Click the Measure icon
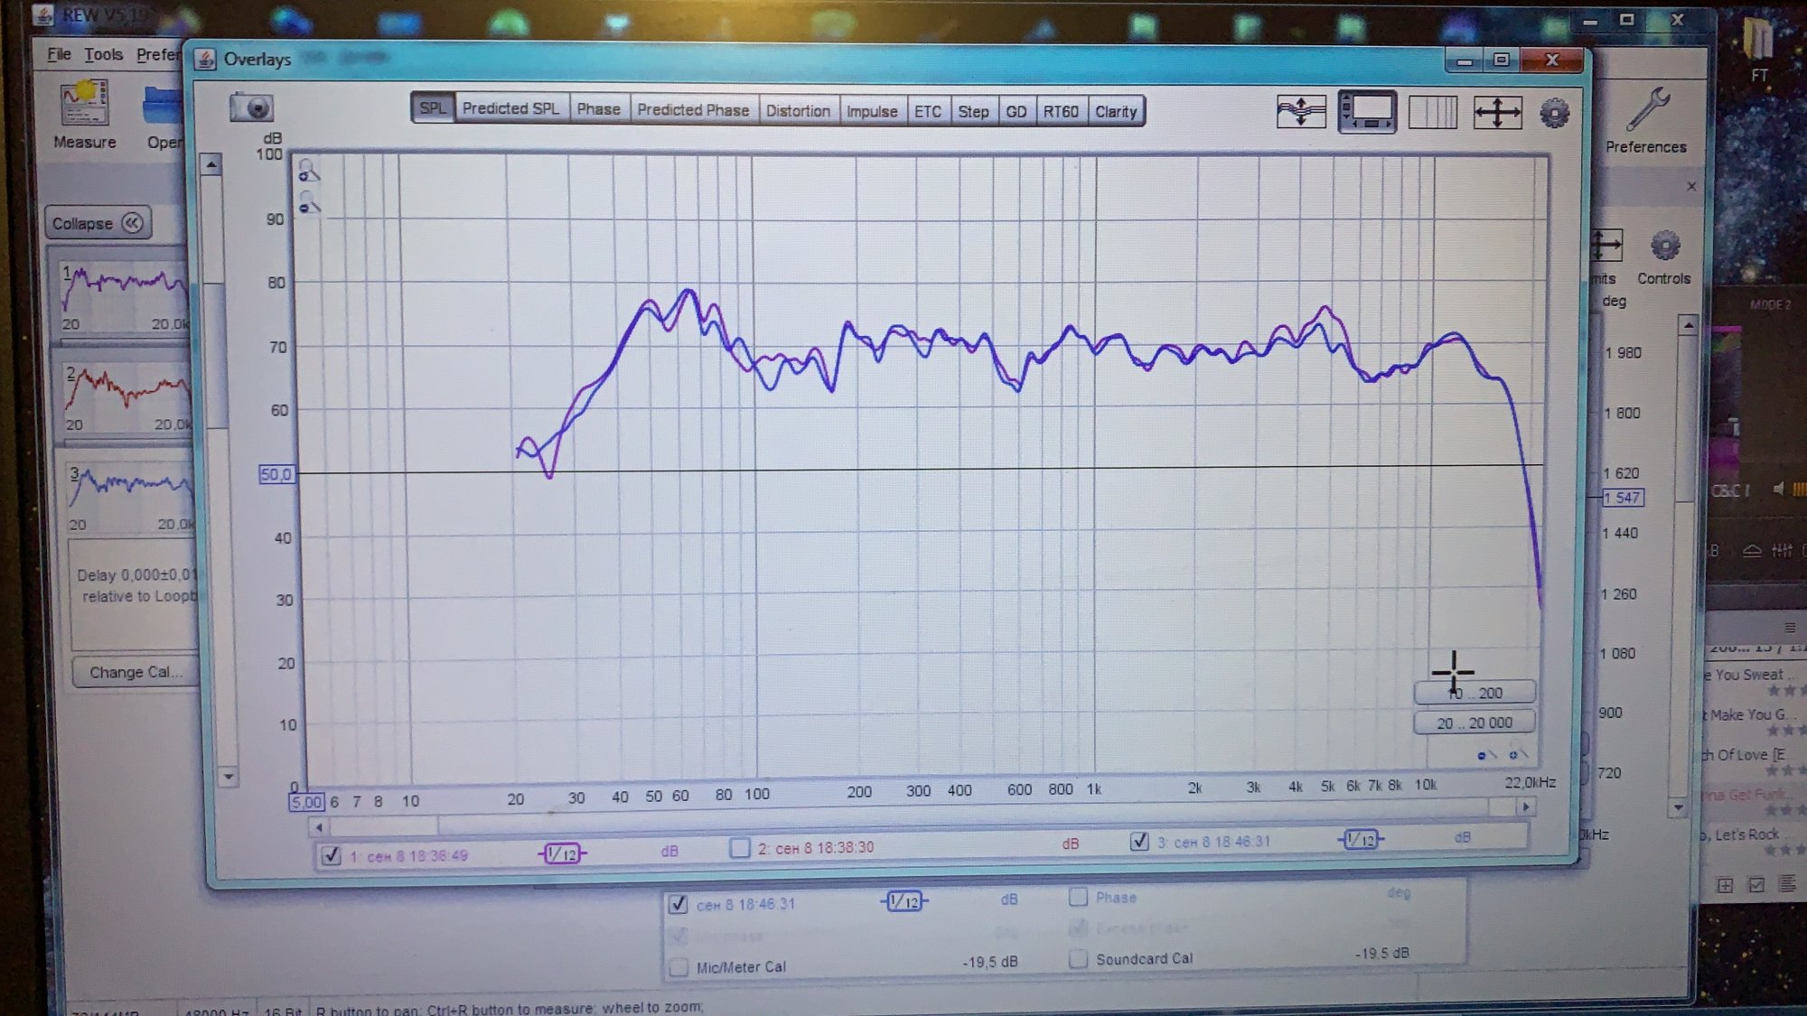This screenshot has height=1016, width=1807. pyautogui.click(x=84, y=104)
